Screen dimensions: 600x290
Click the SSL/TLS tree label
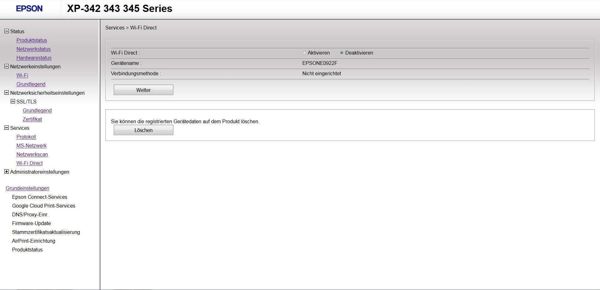click(26, 102)
